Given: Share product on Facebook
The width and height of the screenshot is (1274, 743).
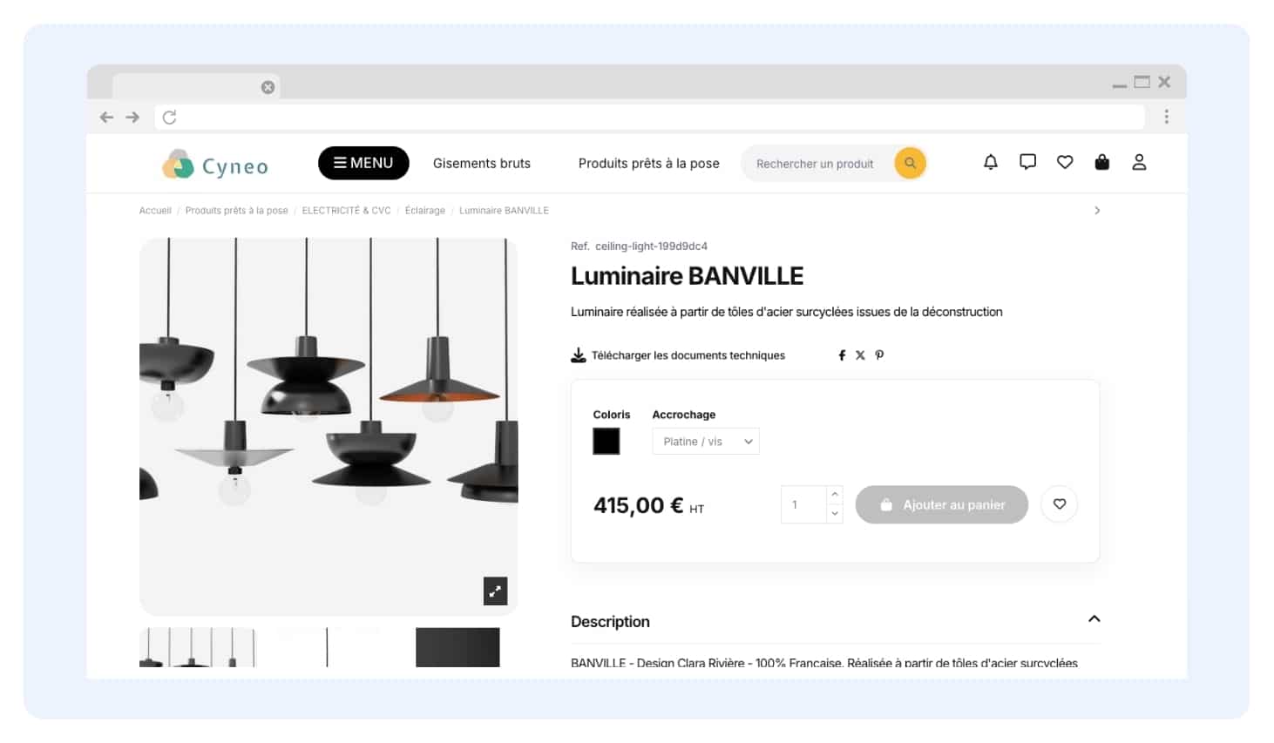Looking at the screenshot, I should coord(842,355).
